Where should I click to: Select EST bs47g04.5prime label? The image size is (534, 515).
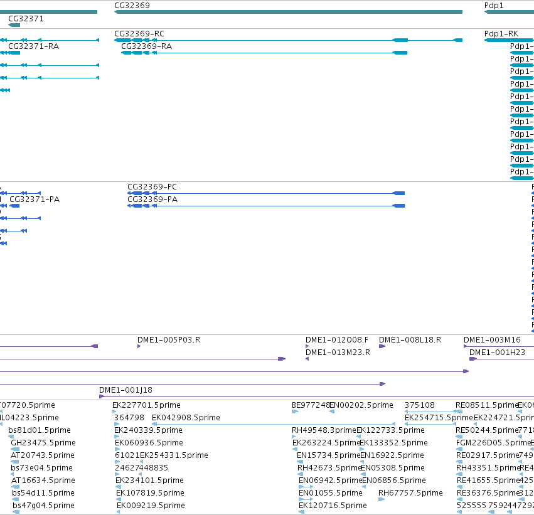[x=43, y=506]
